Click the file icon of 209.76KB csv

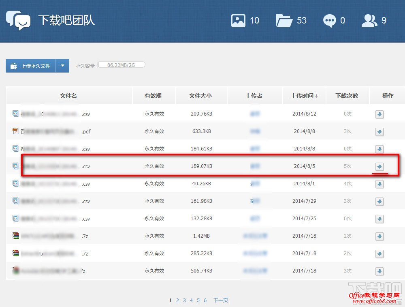point(15,114)
